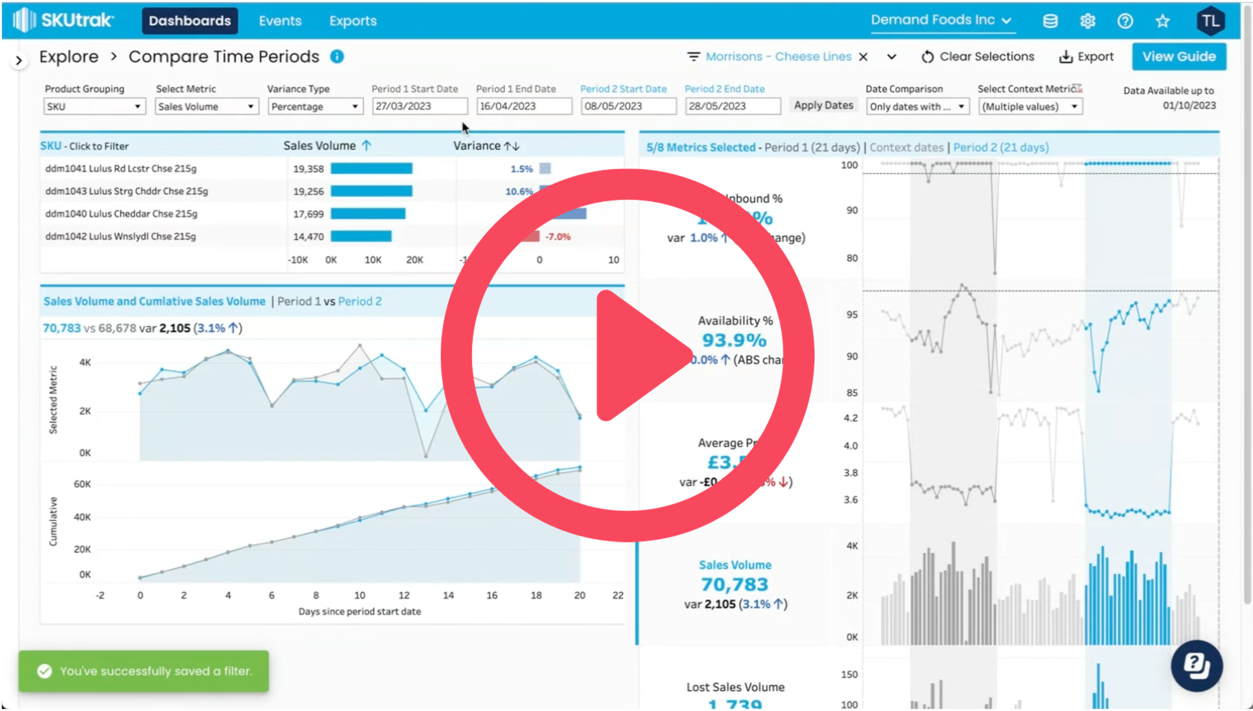This screenshot has height=711, width=1253.
Task: Click the Period 2 (21 days) label
Action: coord(1001,148)
